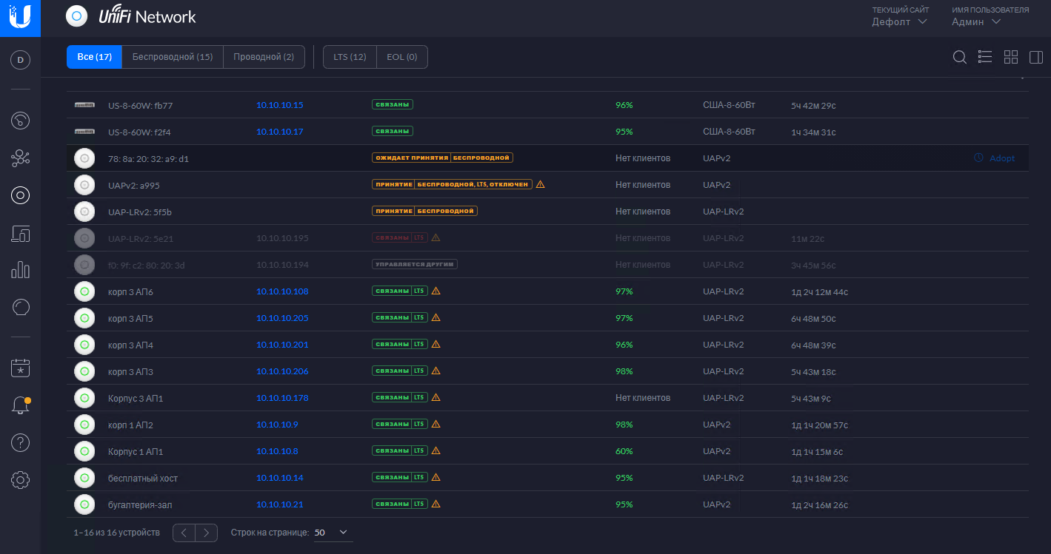The height and width of the screenshot is (554, 1051).
Task: Open IP link 10.10.10.8
Action: pyautogui.click(x=277, y=451)
